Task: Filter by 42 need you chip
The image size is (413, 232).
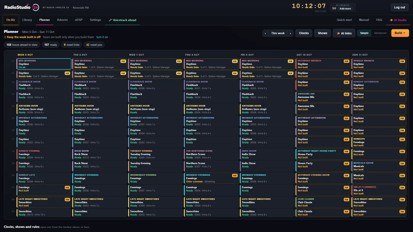Action: 94,45
